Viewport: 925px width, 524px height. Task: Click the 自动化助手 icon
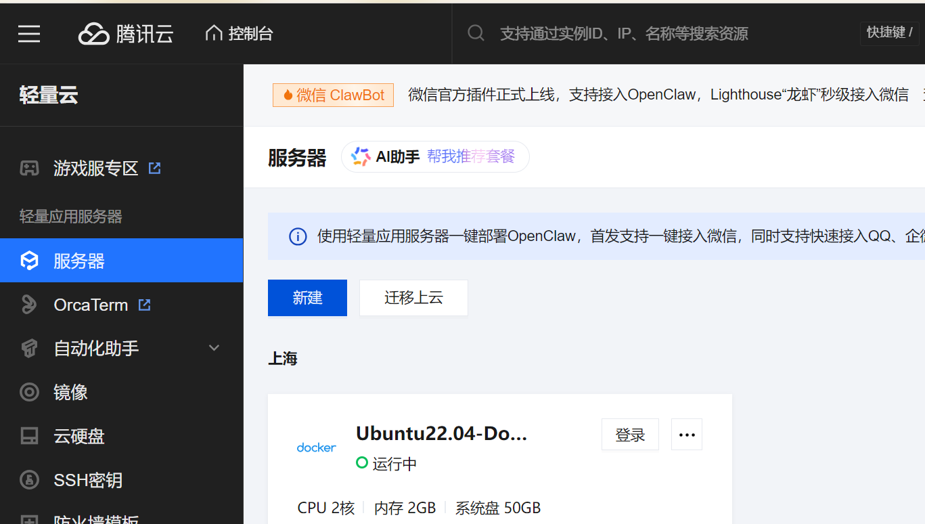pos(29,349)
